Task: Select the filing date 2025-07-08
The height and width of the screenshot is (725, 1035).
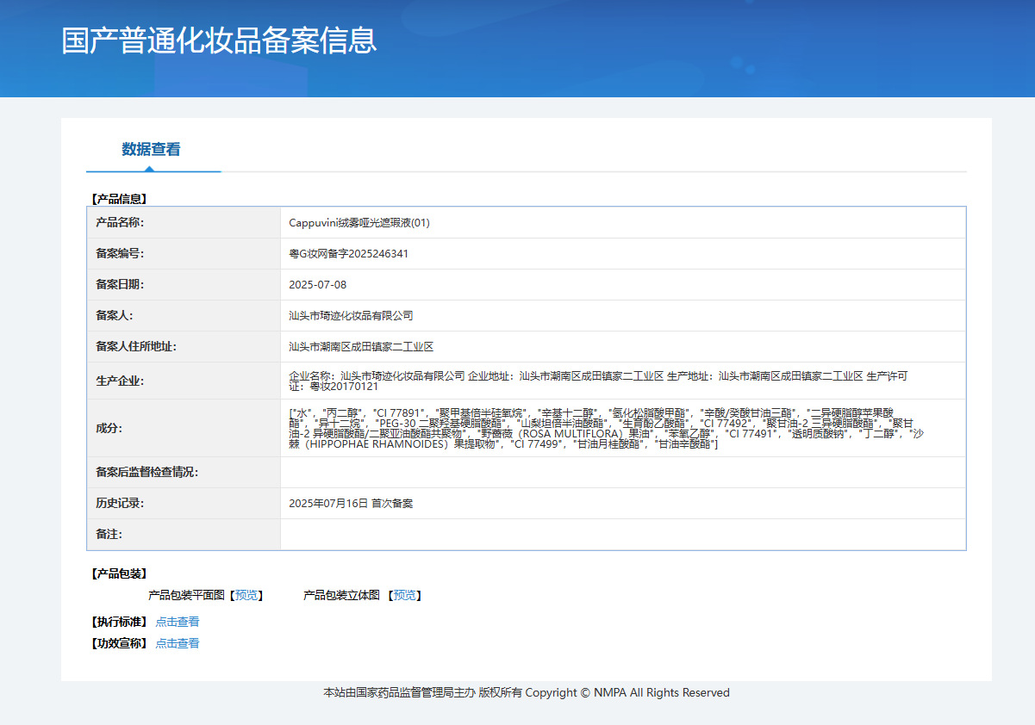Action: (318, 285)
